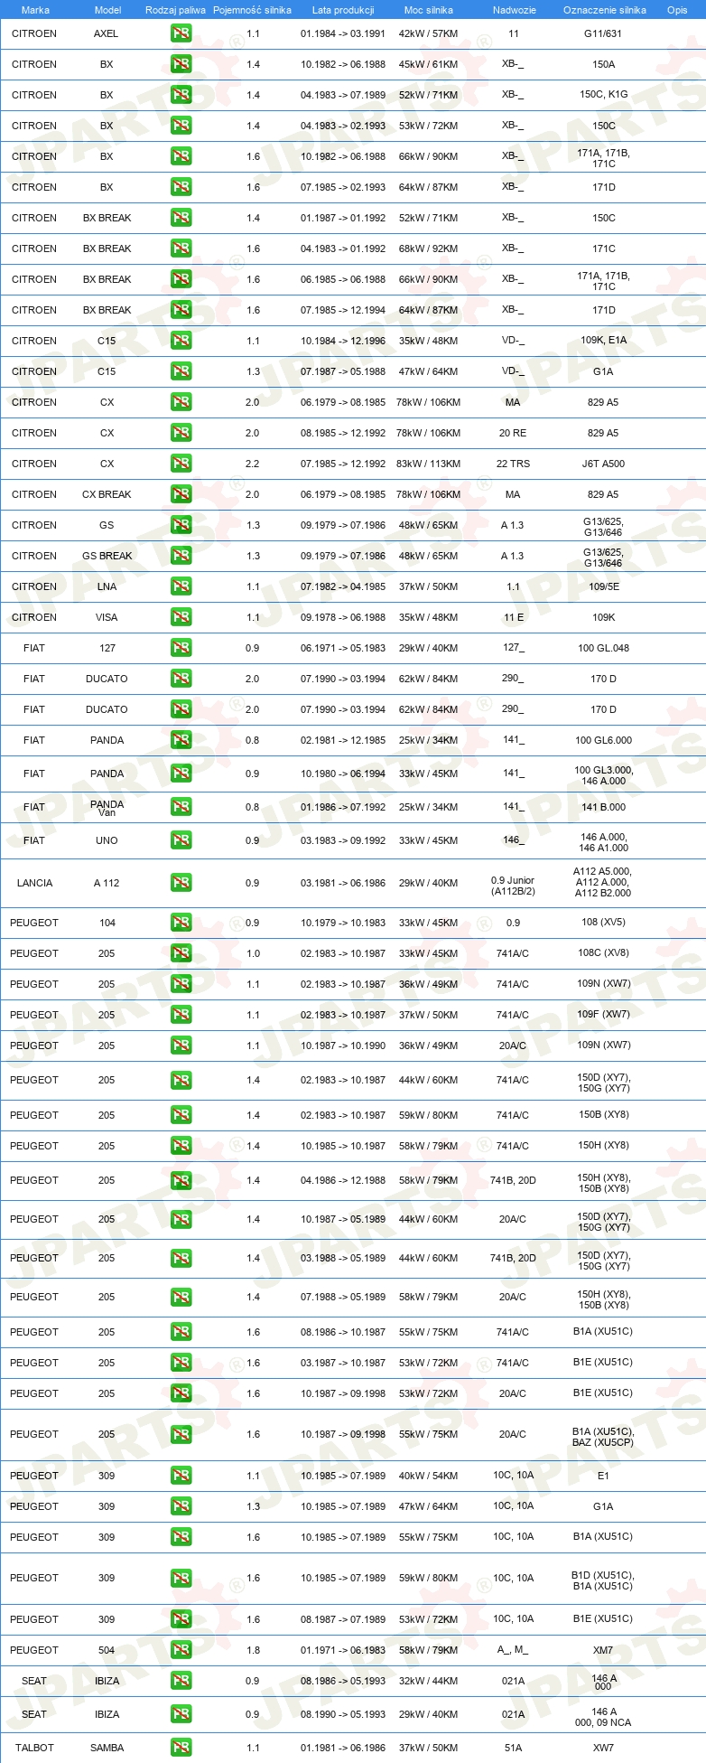Click the fuel icon for Fiat 127
The width and height of the screenshot is (706, 1763).
click(x=181, y=648)
